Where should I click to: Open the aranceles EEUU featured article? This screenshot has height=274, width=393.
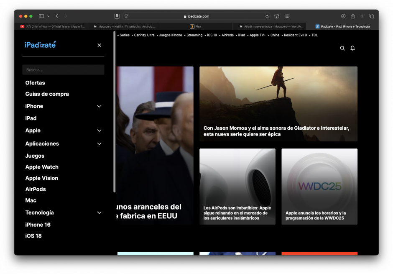click(x=155, y=146)
